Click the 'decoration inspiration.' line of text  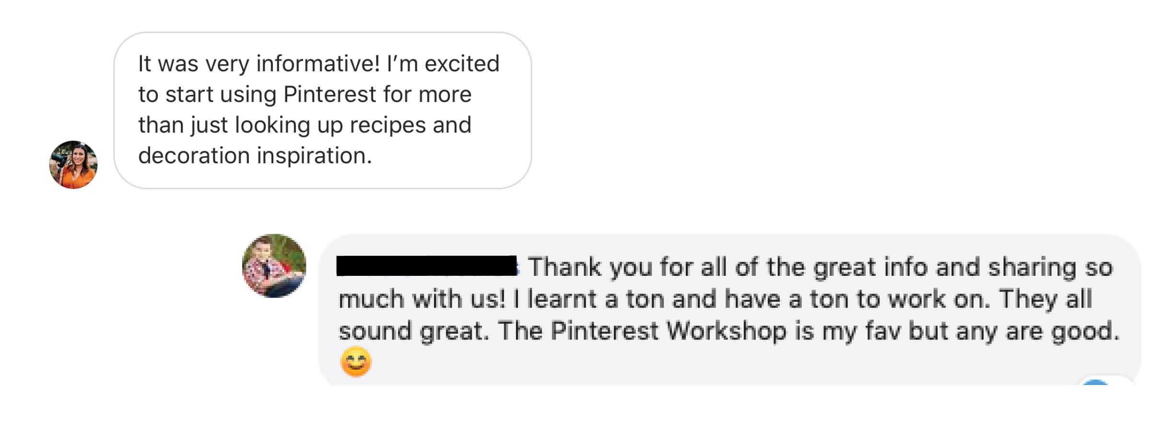point(255,156)
